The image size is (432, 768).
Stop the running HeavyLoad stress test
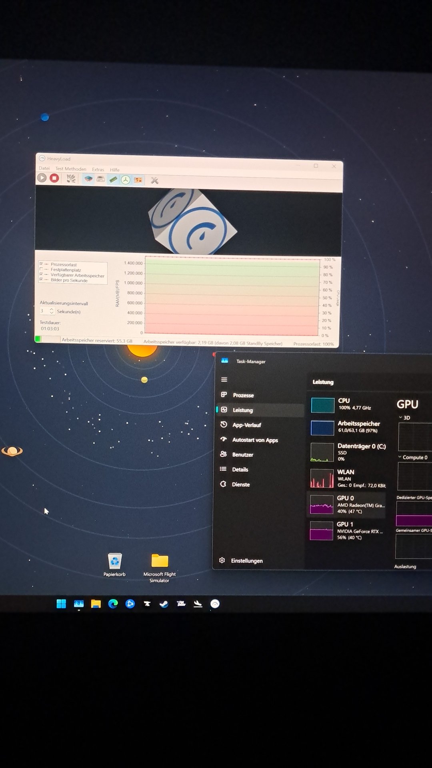click(54, 178)
